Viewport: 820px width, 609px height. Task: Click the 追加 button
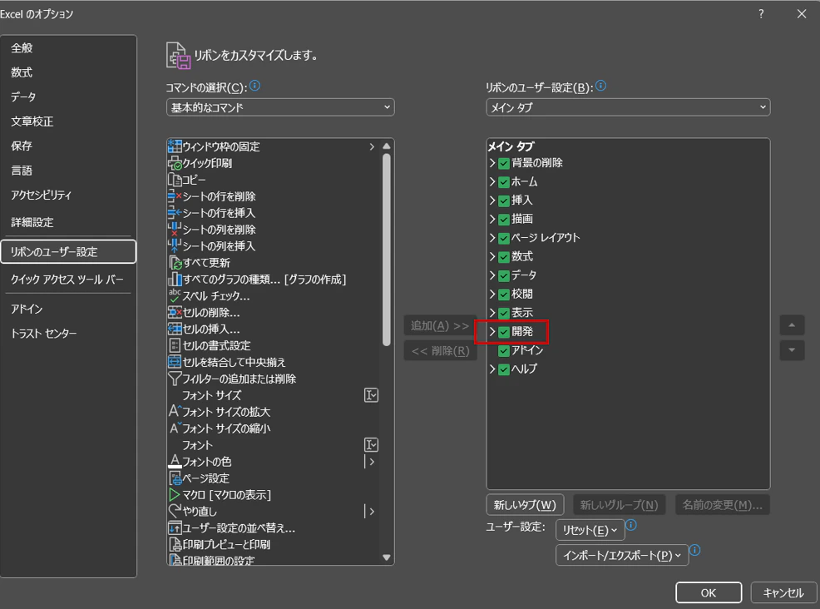440,326
